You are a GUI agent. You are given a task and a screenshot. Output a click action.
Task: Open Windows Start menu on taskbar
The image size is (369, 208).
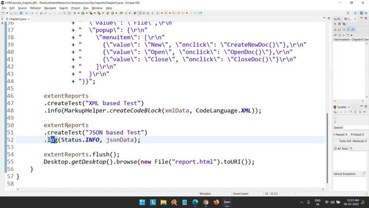(x=142, y=202)
